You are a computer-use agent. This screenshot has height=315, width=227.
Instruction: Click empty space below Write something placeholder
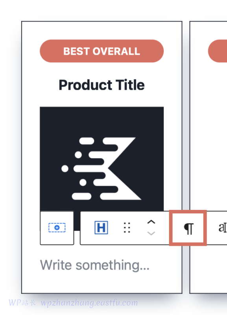(102, 283)
